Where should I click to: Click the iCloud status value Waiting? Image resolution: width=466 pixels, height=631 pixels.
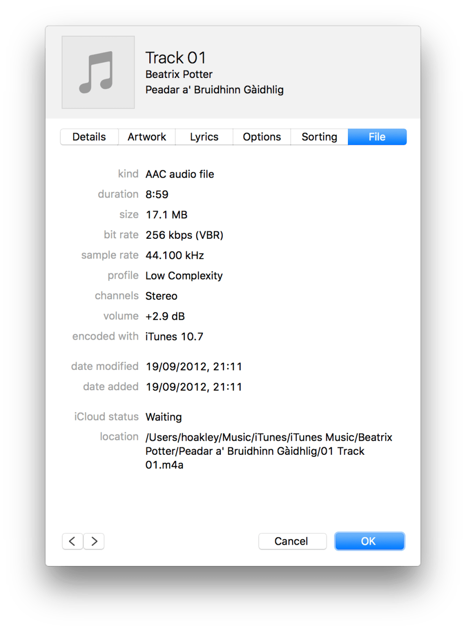163,417
